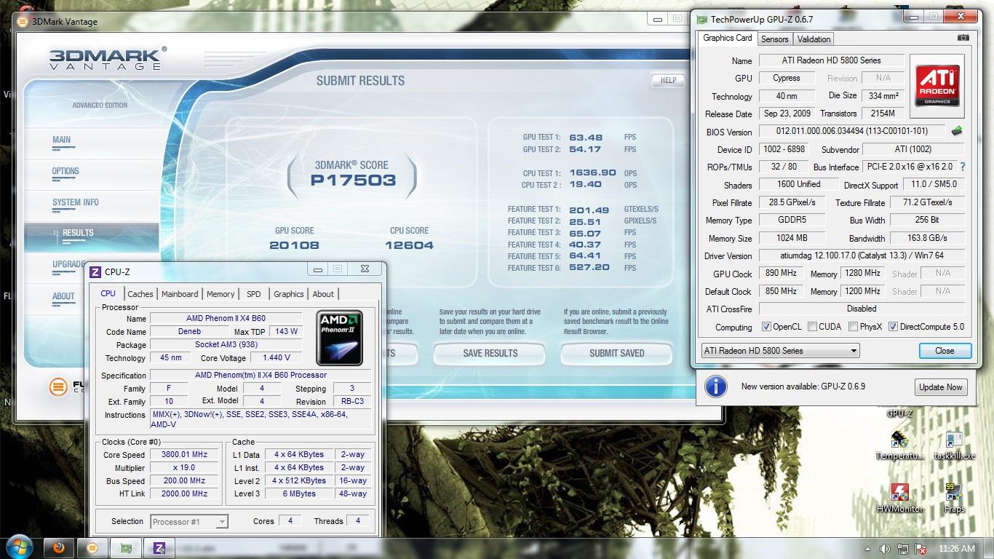Image resolution: width=994 pixels, height=559 pixels.
Task: Click the taskbar clock showing 11:26 AM
Action: pos(956,549)
